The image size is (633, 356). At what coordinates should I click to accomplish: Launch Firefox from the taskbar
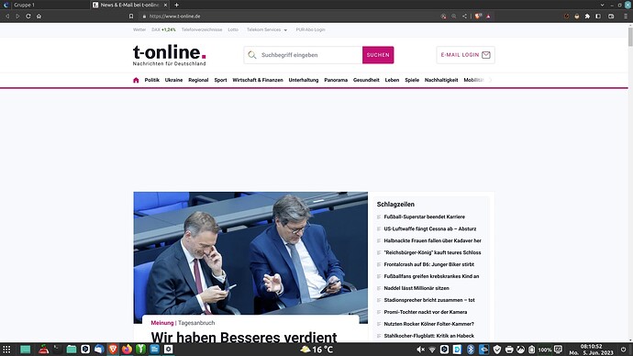tap(127, 350)
